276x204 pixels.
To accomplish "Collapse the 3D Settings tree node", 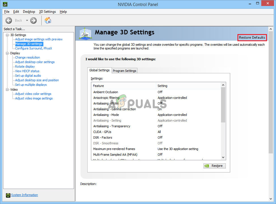I will (7, 35).
